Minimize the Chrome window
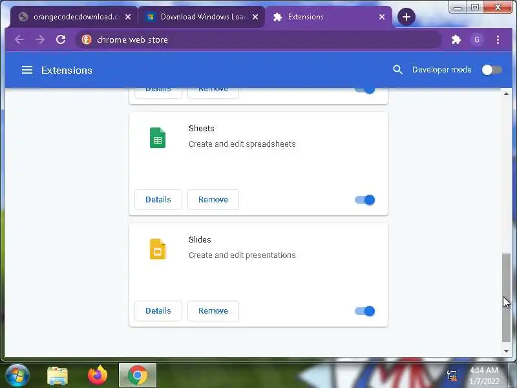517x388 pixels. pos(458,7)
